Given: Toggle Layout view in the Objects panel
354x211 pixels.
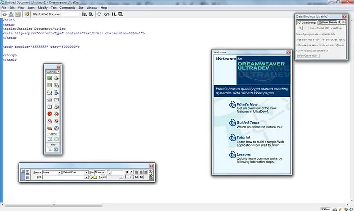Looking at the screenshot, I should [x=56, y=149].
